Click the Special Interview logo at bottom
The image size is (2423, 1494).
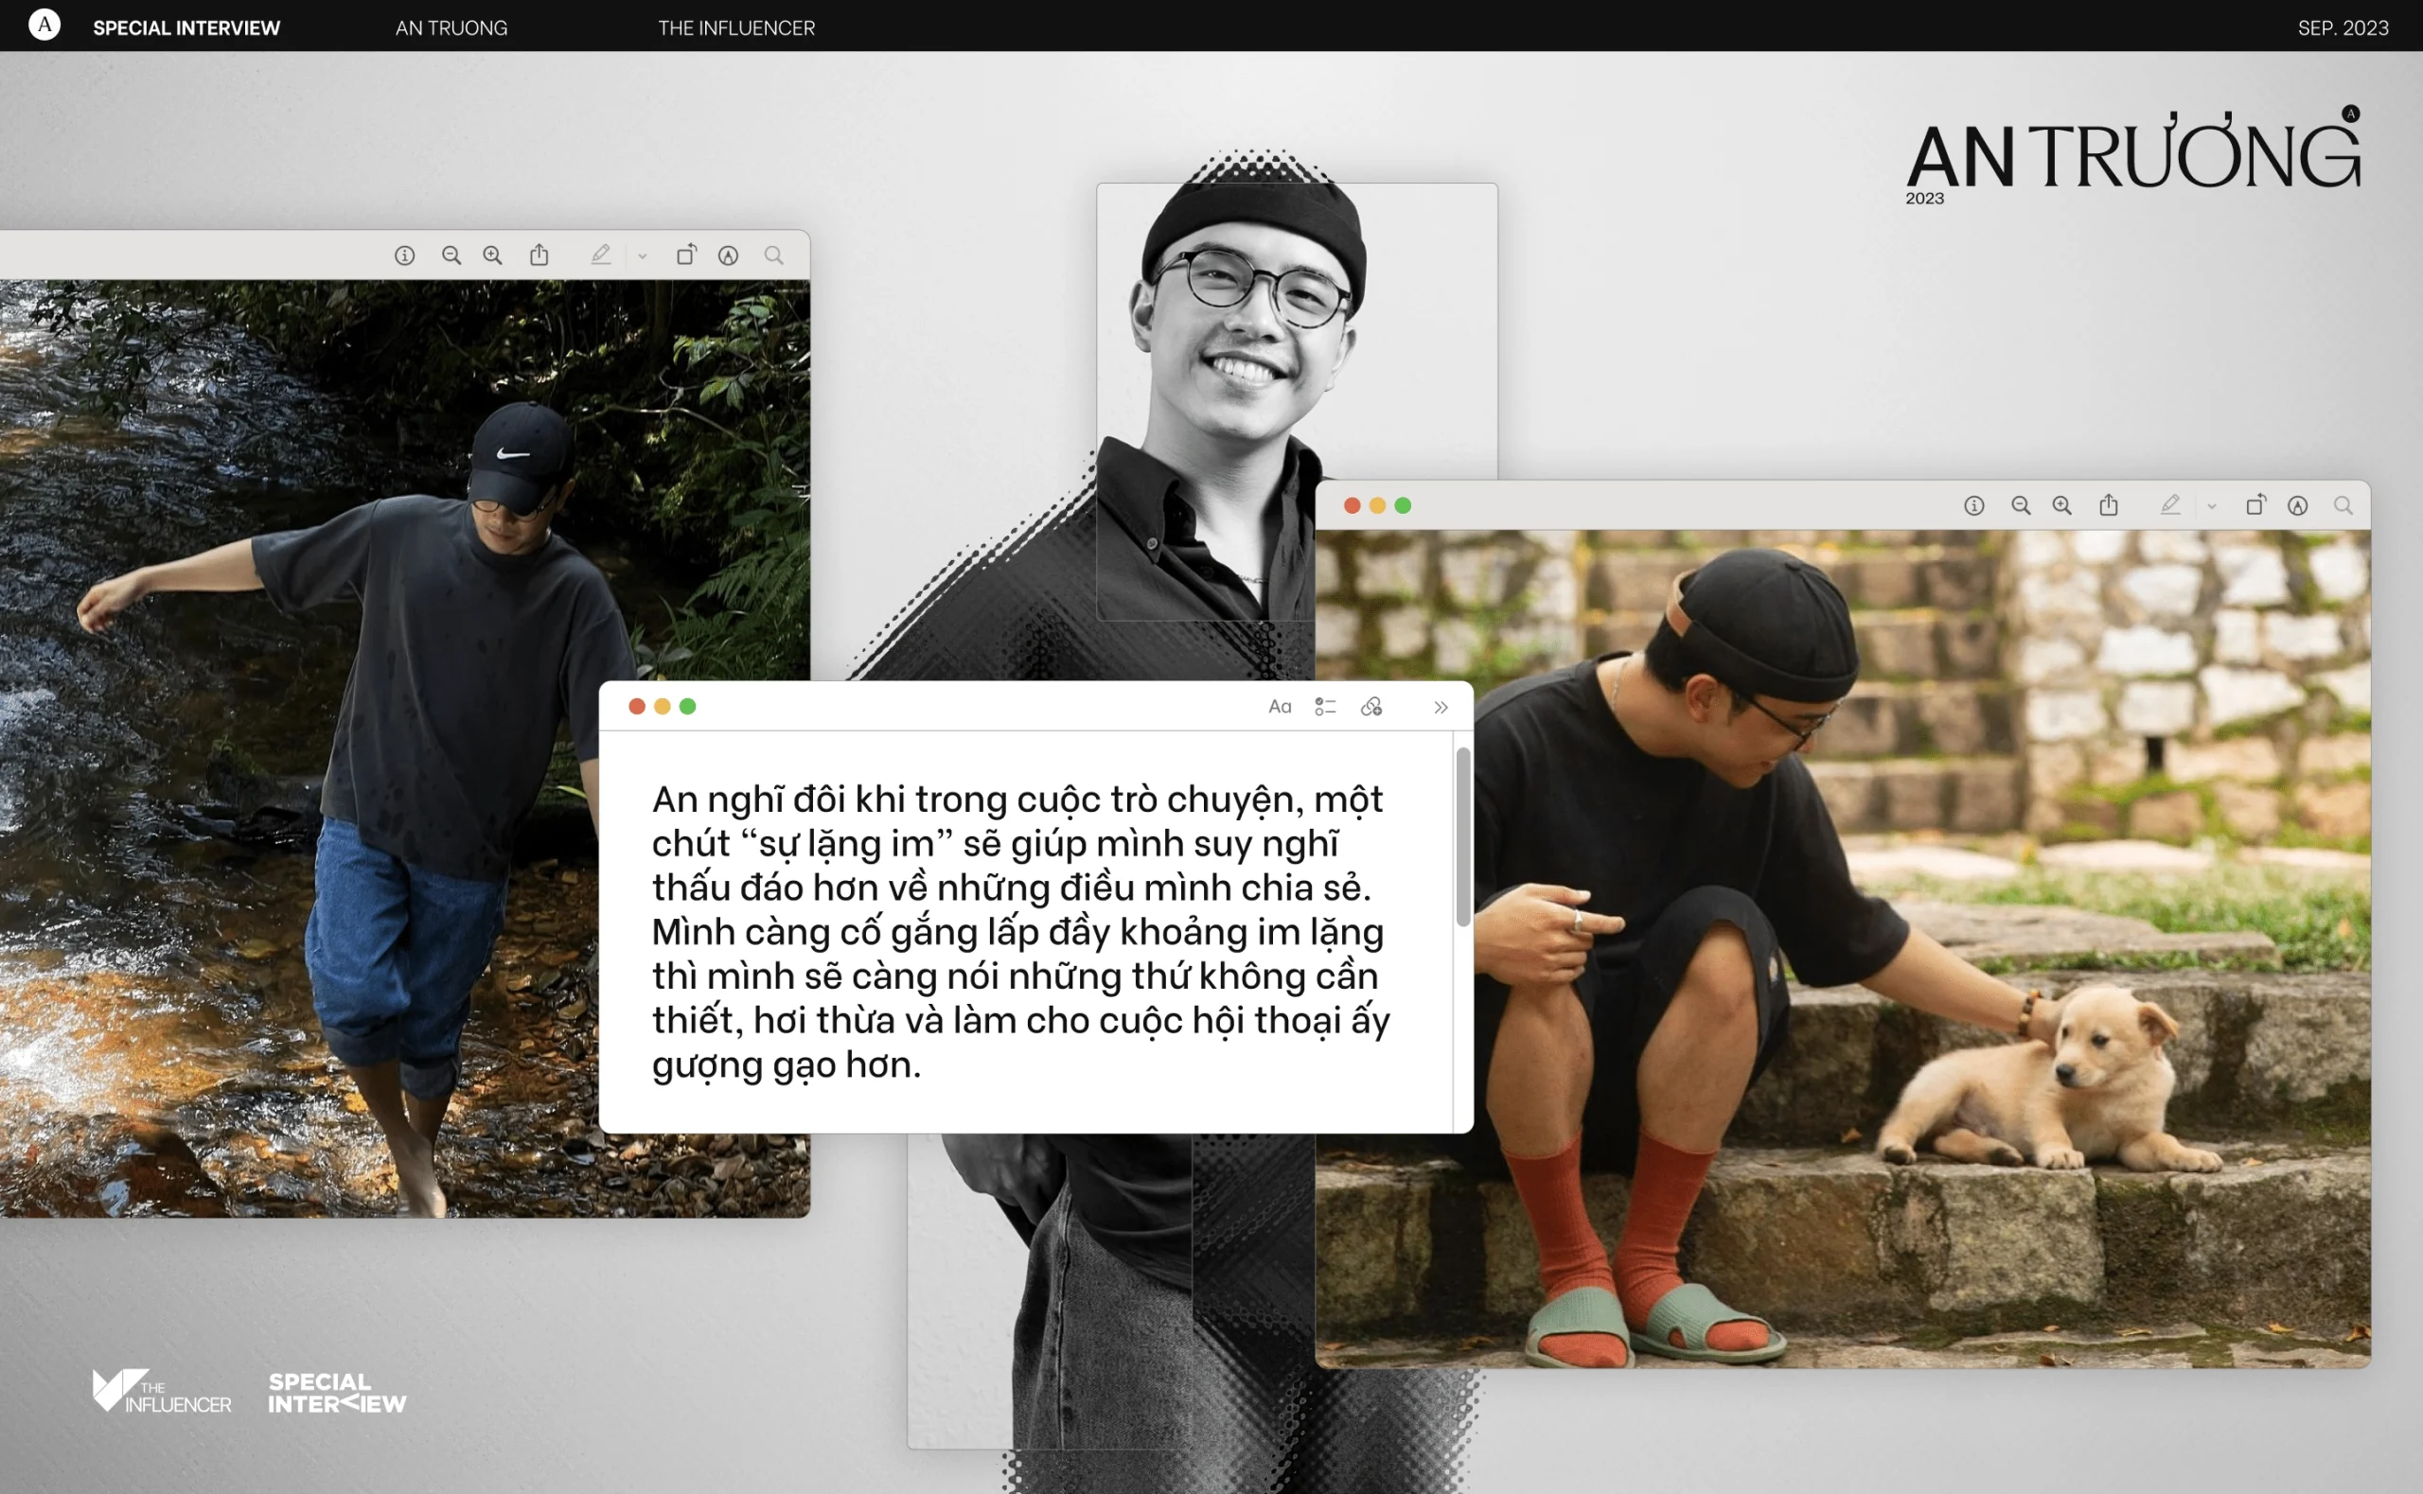(x=337, y=1393)
